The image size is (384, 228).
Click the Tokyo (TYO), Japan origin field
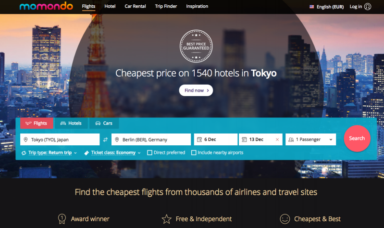[60, 139]
